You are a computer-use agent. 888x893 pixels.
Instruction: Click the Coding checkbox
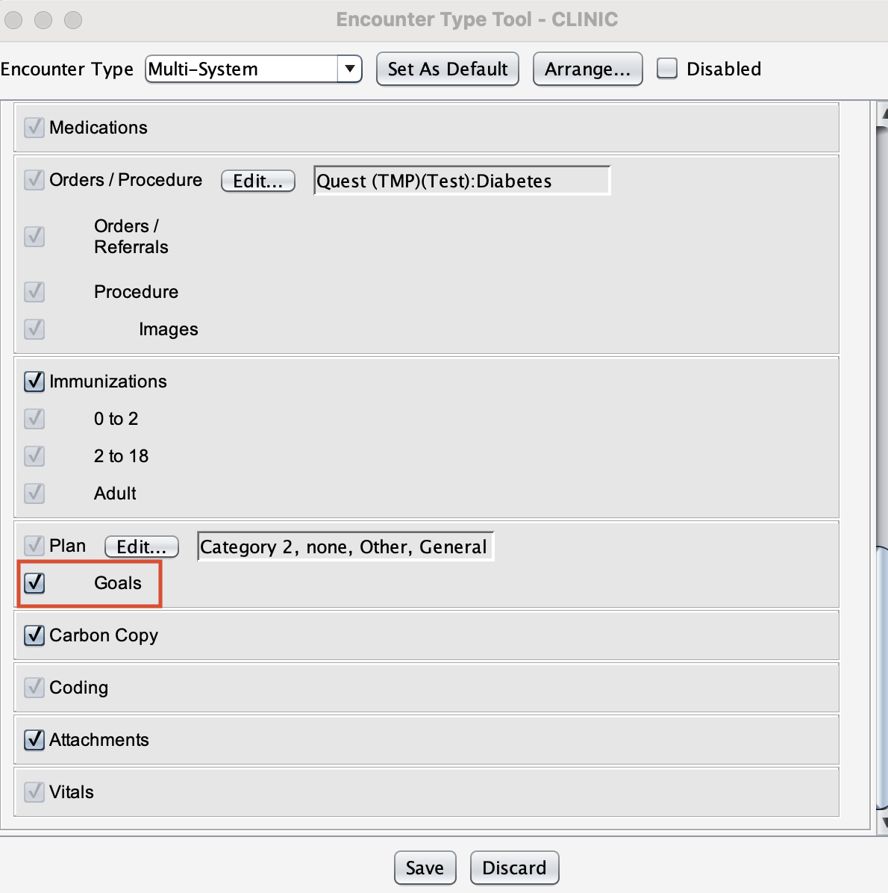coord(34,688)
